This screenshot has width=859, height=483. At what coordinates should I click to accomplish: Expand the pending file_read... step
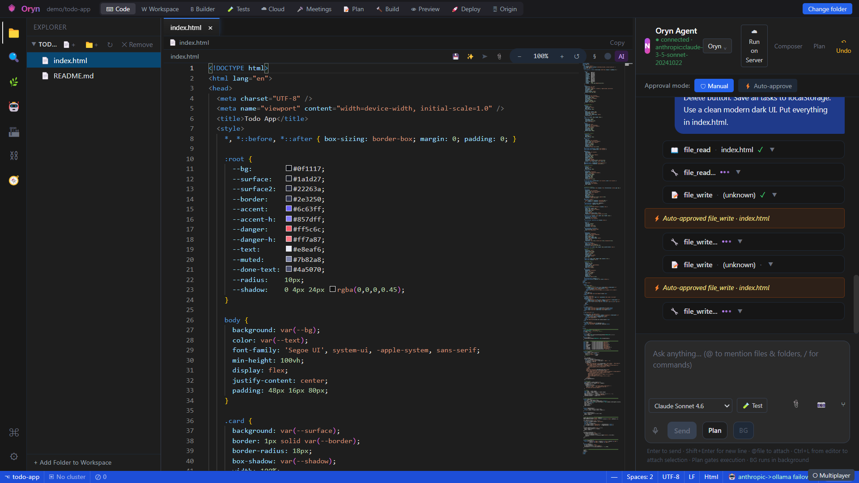[738, 172]
